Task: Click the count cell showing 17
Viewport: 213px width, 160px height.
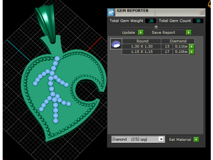Action: (167, 52)
